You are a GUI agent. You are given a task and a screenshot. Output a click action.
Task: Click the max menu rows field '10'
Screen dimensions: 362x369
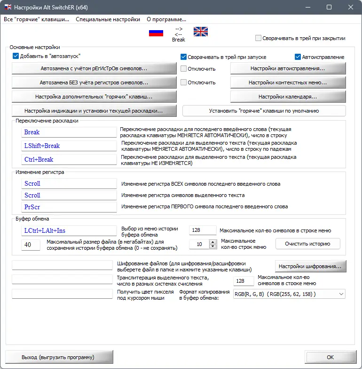199,244
